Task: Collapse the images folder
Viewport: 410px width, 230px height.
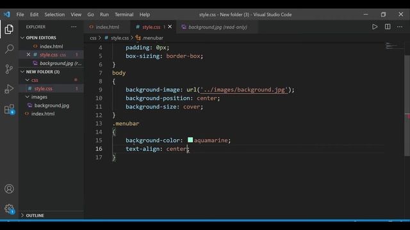Action: coord(27,97)
